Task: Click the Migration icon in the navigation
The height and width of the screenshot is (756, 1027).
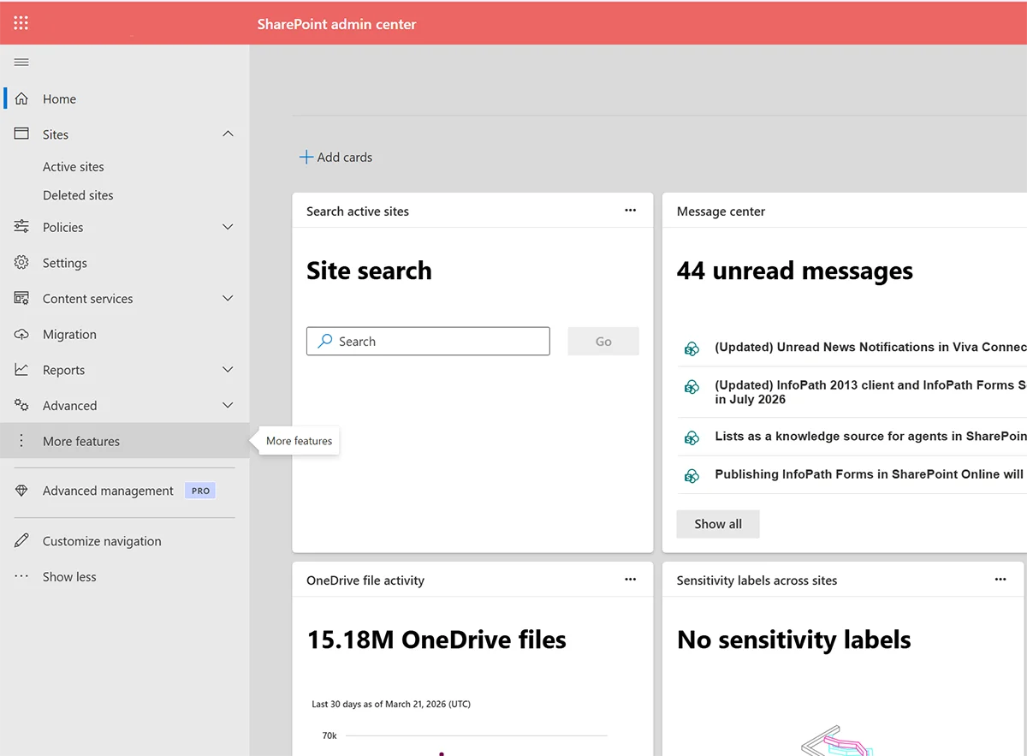Action: coord(21,334)
